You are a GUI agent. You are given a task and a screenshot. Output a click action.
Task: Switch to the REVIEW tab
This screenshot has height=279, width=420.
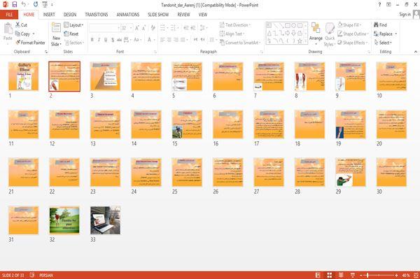(183, 15)
